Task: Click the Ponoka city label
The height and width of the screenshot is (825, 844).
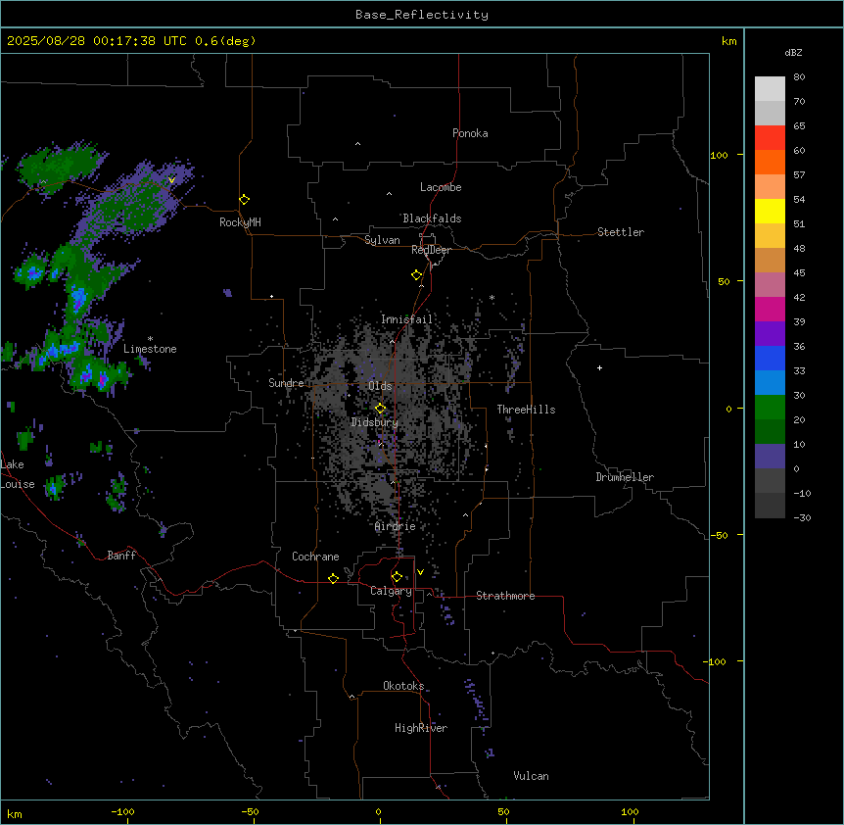Action: 470,133
